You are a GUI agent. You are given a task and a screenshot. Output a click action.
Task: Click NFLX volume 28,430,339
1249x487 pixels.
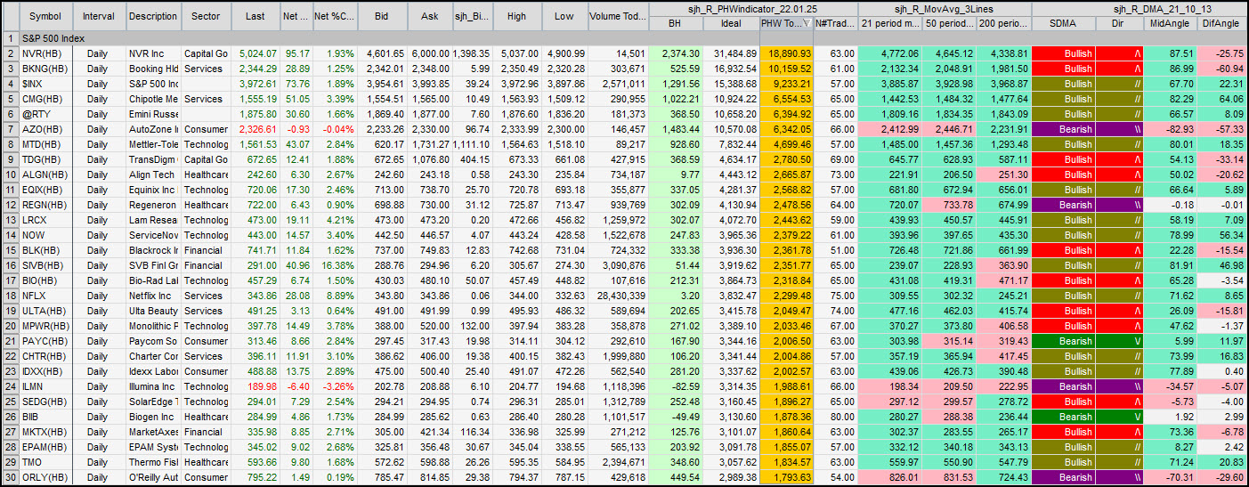point(619,296)
